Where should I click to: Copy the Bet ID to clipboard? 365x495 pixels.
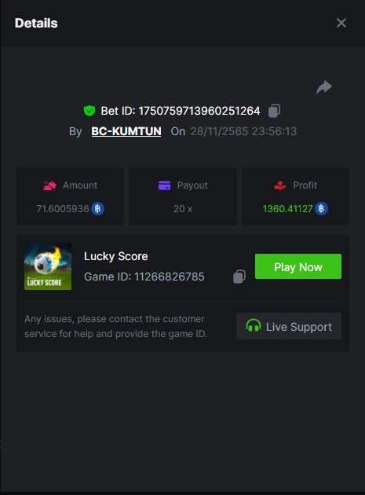274,111
